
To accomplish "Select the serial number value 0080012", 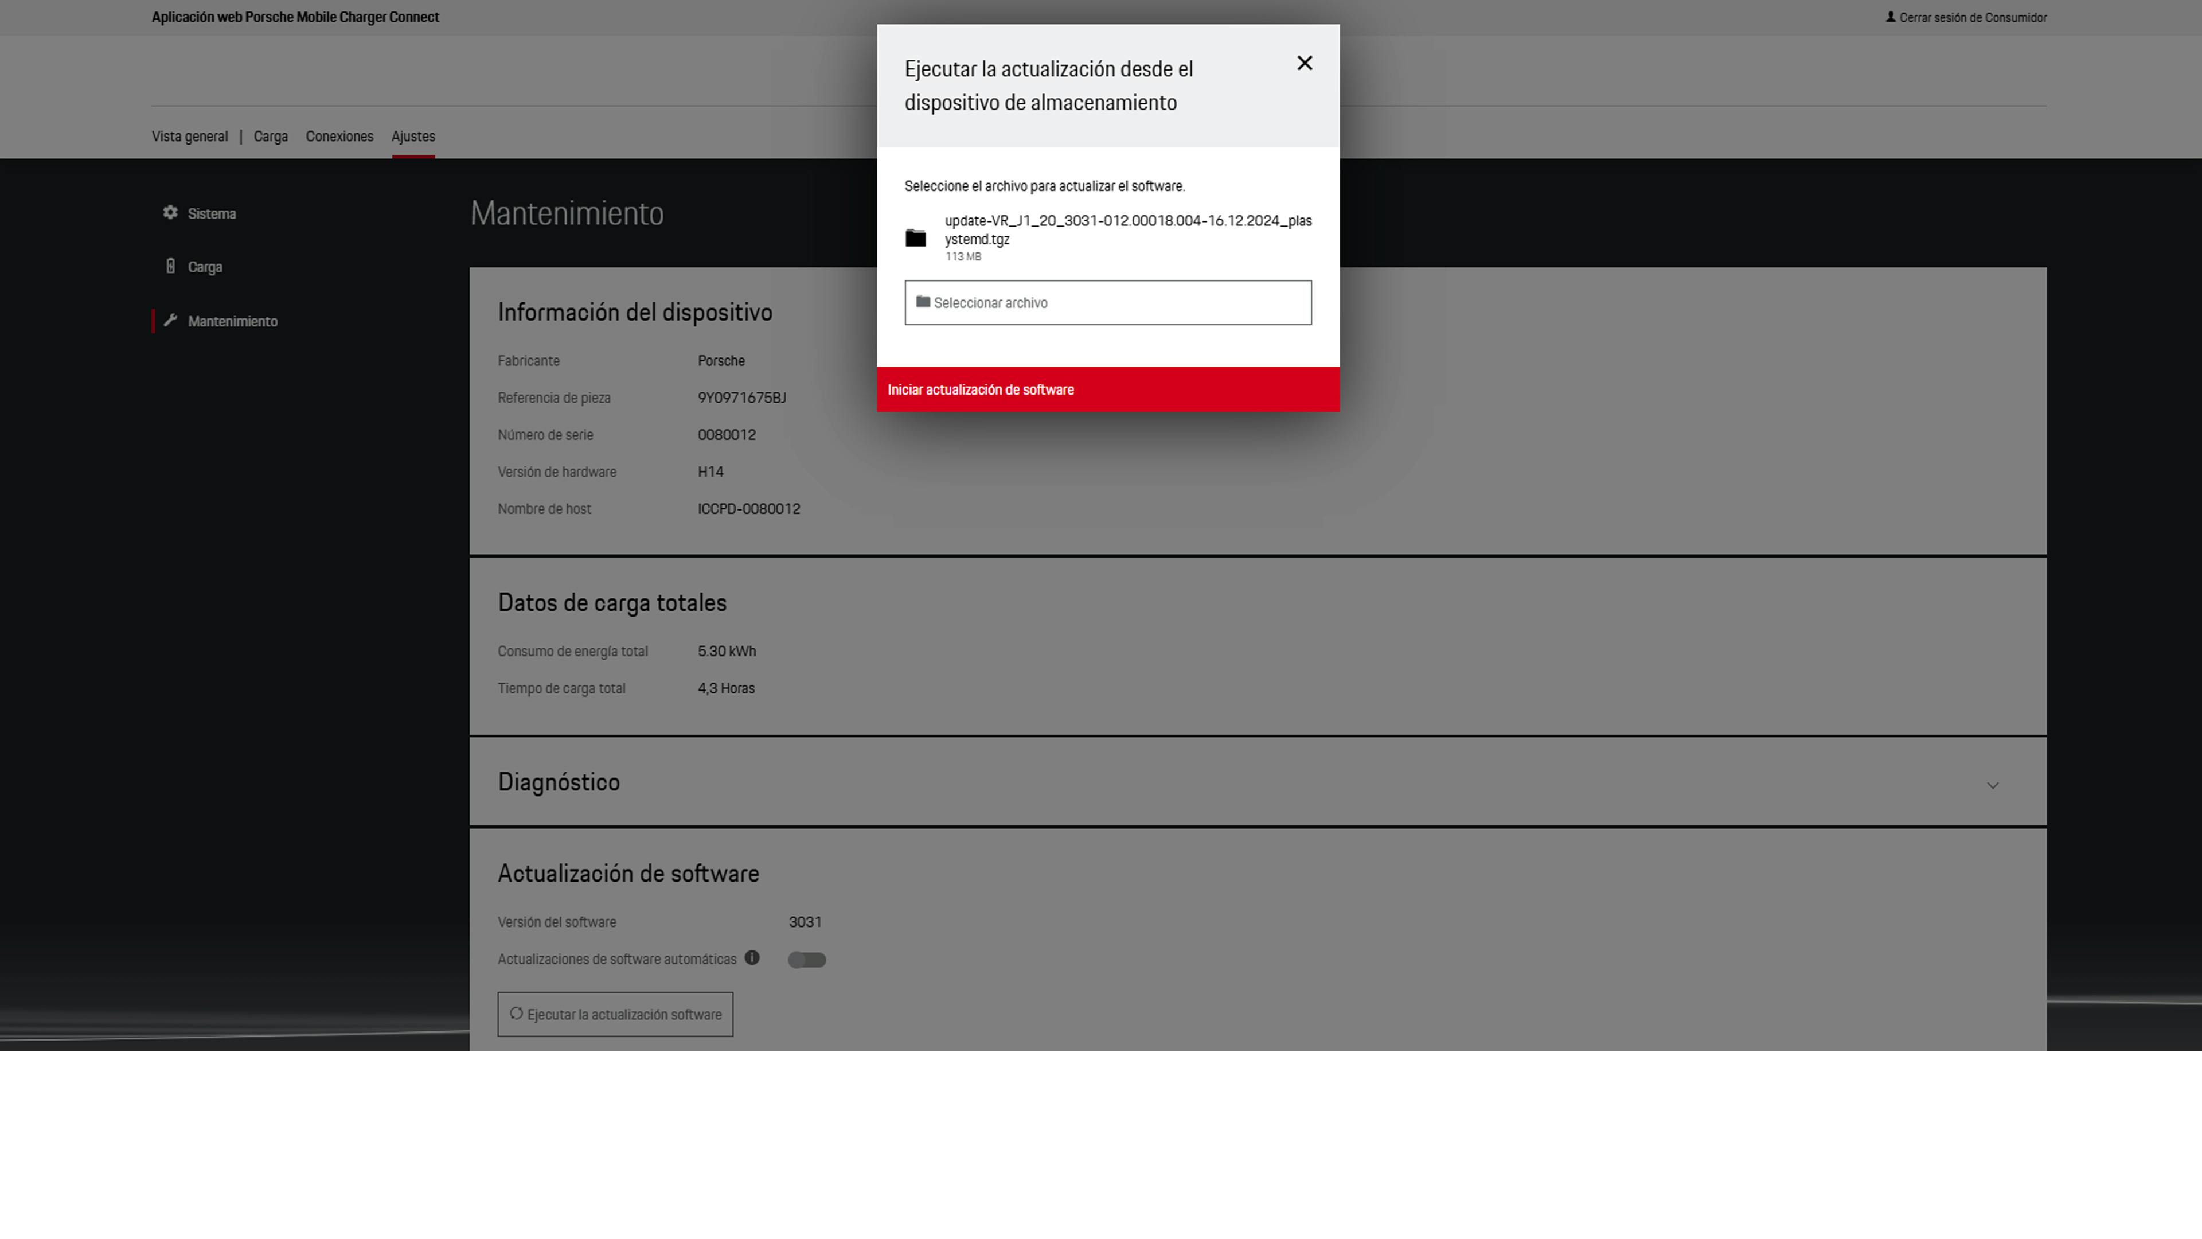I will click(727, 435).
